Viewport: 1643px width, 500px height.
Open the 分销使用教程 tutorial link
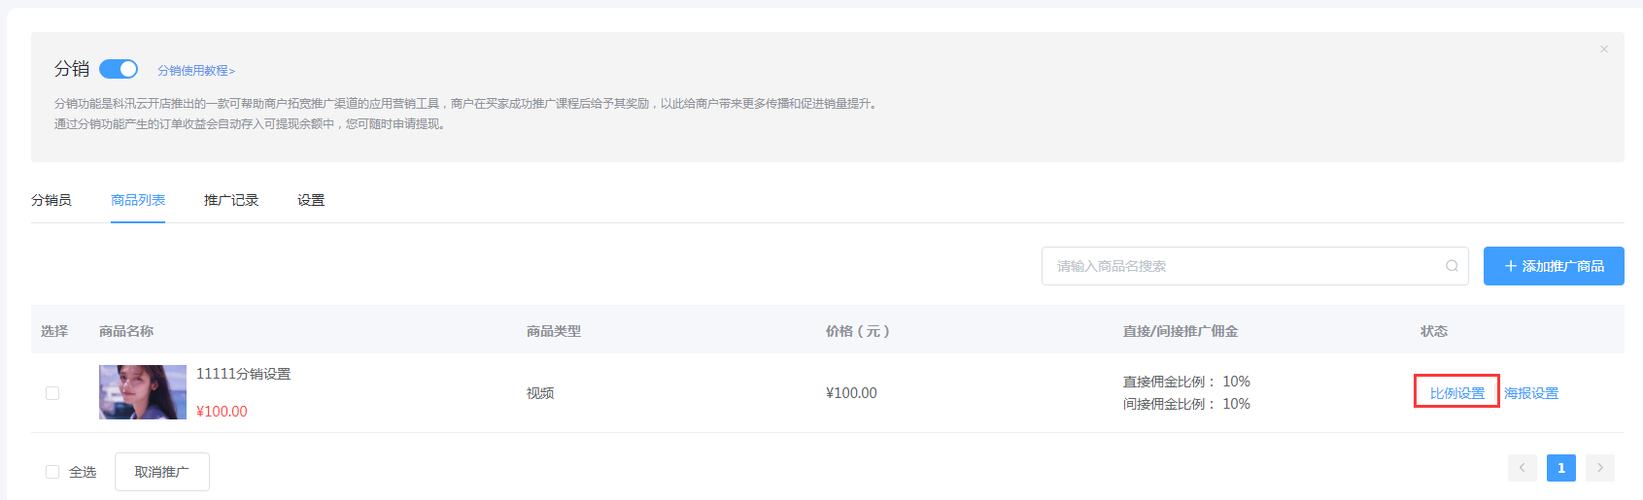click(196, 71)
